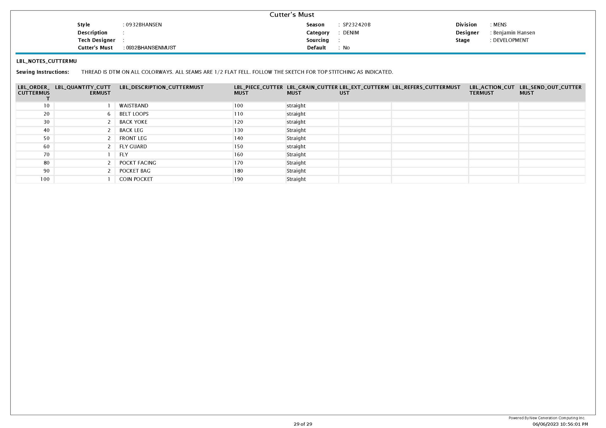Screen dimensions: 606x428
Task: Click the LBL_REFERS_CUTTERMUST column header
Action: (x=426, y=87)
